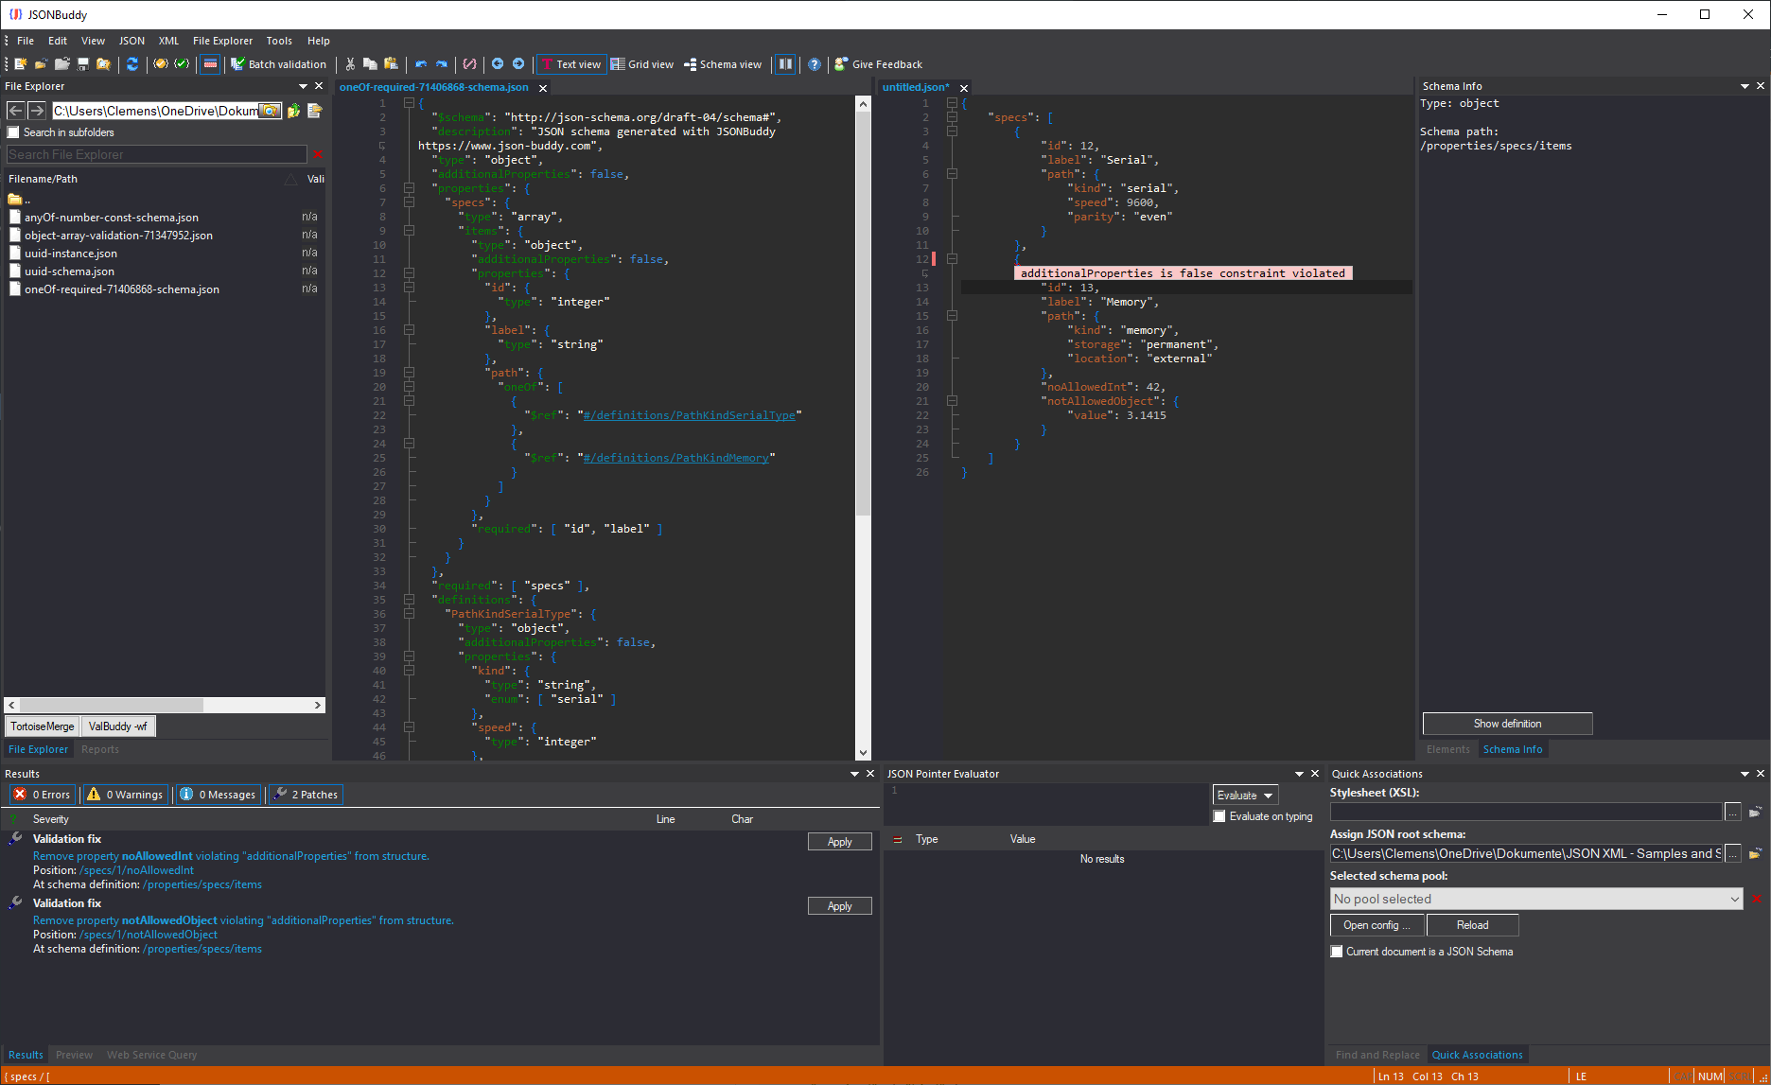
Task: Click the Refresh/reload toolbar icon
Action: 132,64
